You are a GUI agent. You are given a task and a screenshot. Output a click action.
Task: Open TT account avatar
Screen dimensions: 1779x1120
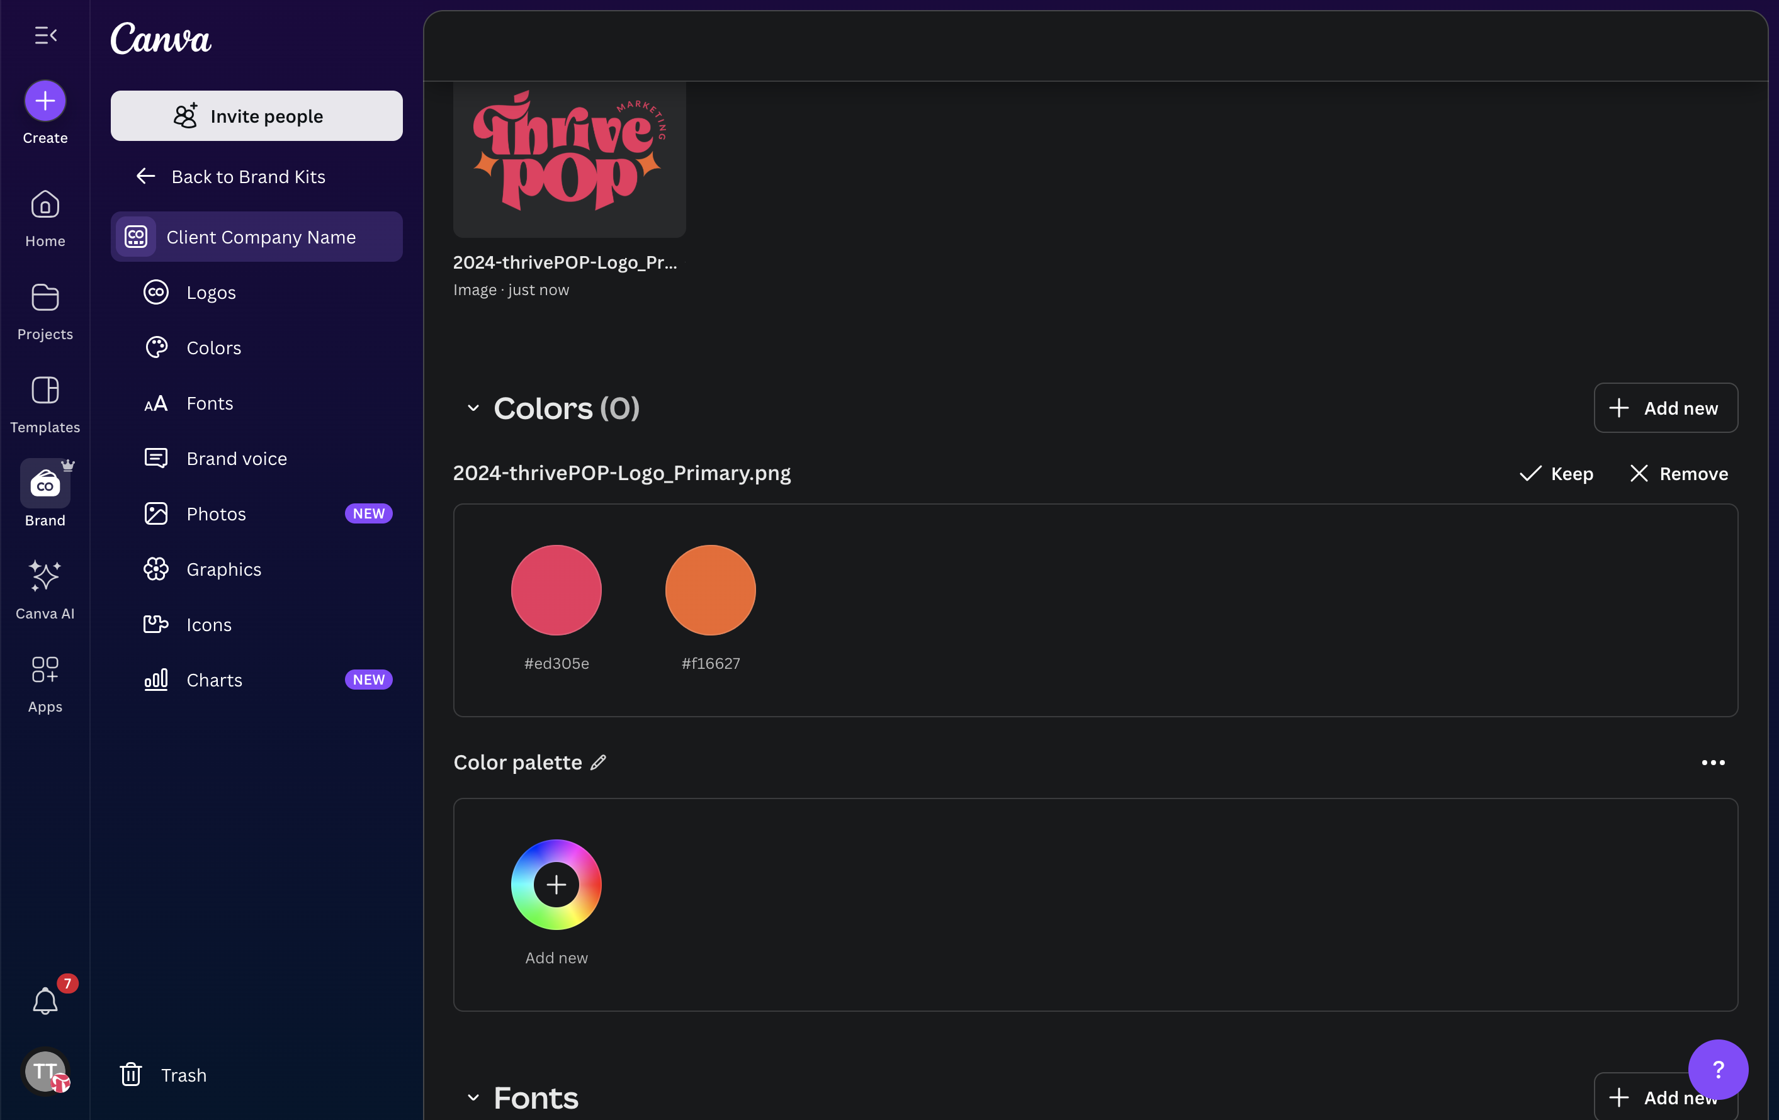coord(46,1072)
